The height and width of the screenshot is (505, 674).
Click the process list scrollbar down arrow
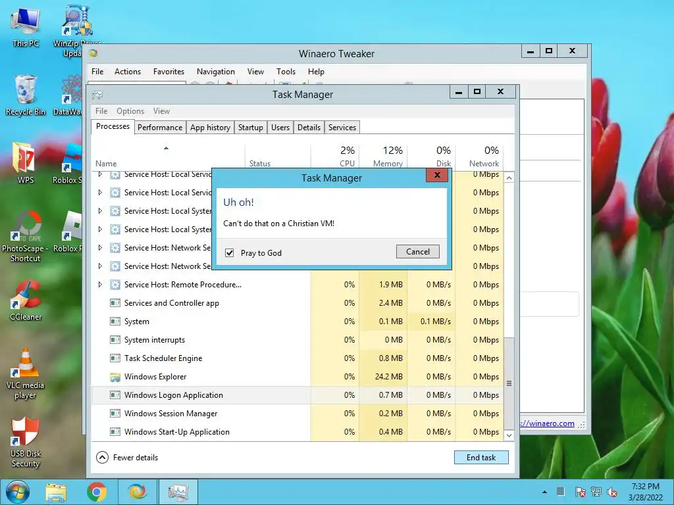click(x=509, y=435)
